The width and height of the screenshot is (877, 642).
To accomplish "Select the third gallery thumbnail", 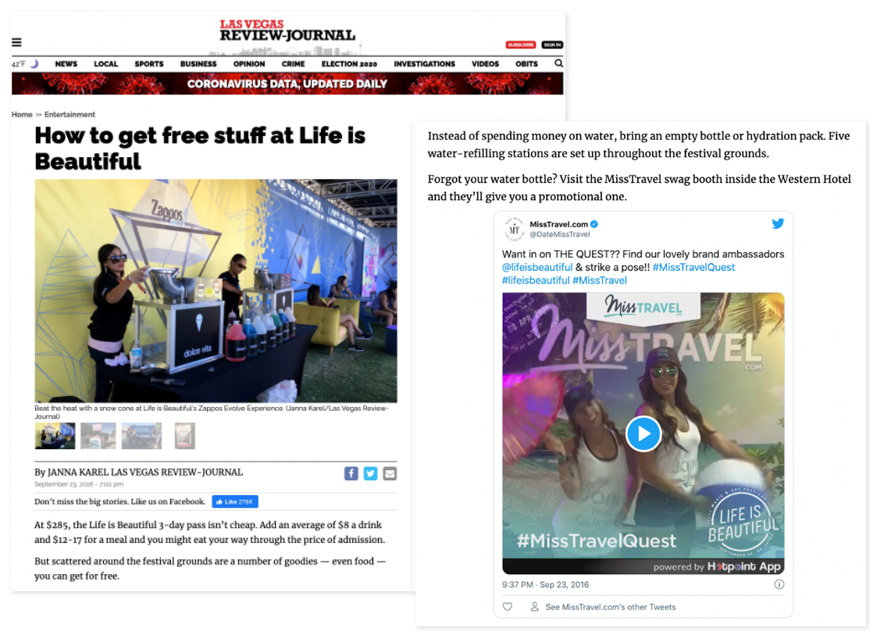I will click(141, 436).
